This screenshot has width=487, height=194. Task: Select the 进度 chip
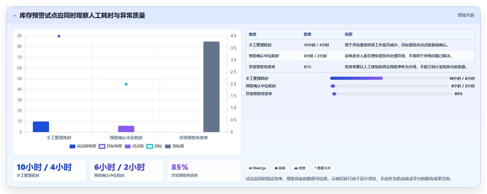tap(300, 168)
